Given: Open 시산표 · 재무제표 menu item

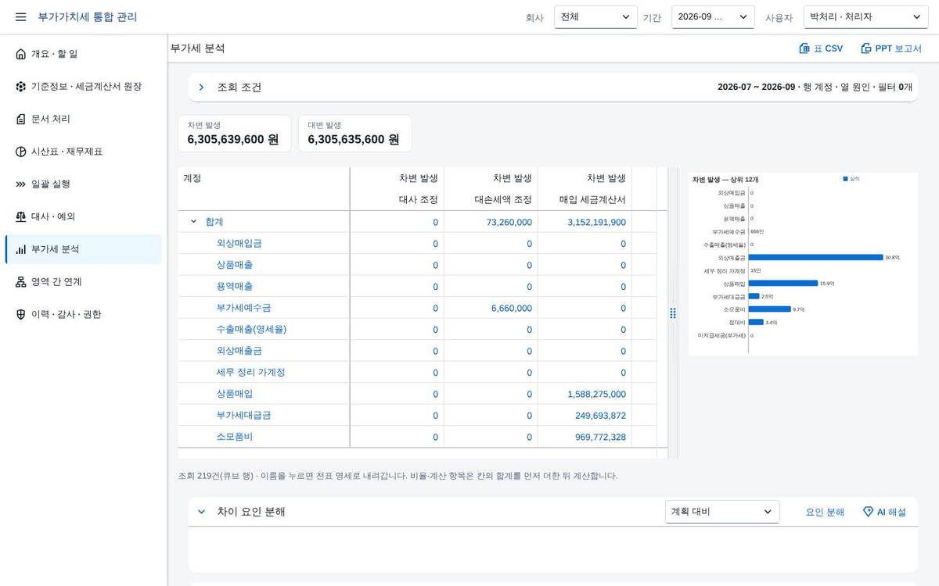Looking at the screenshot, I should pyautogui.click(x=84, y=152).
